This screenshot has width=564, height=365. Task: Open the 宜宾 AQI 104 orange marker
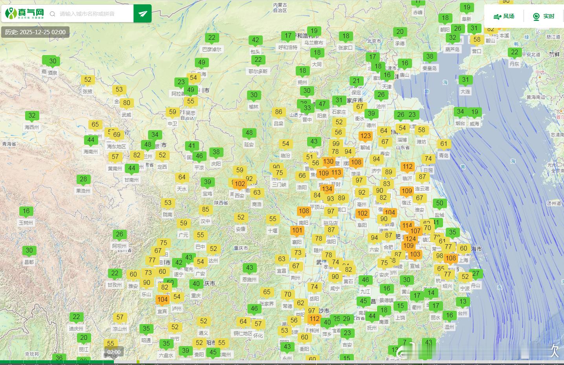tap(162, 300)
